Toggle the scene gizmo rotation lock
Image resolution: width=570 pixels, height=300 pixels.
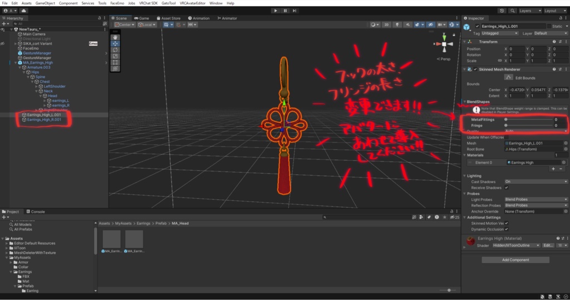click(454, 35)
